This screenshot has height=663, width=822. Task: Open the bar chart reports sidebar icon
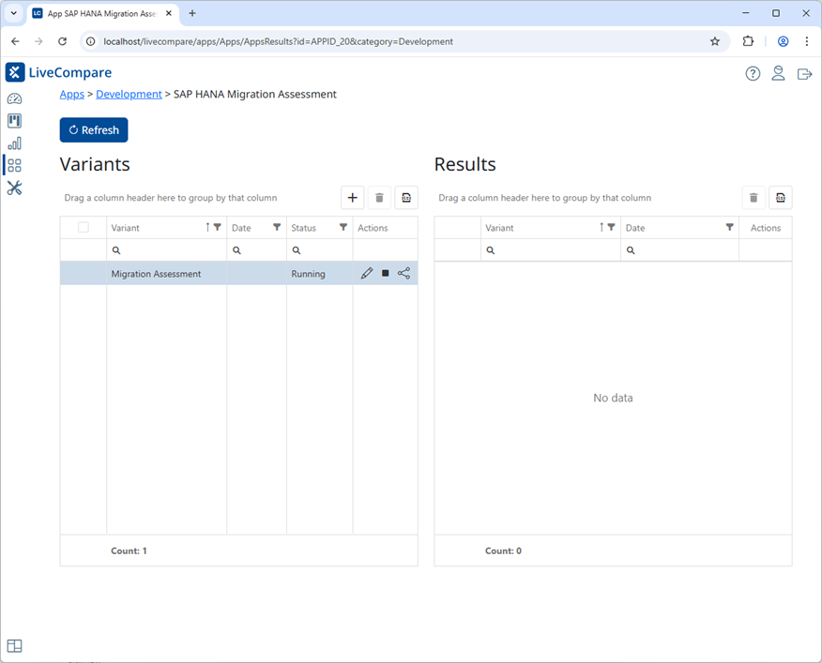coord(14,143)
